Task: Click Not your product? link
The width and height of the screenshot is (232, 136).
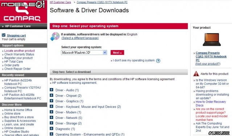Action: point(208,64)
